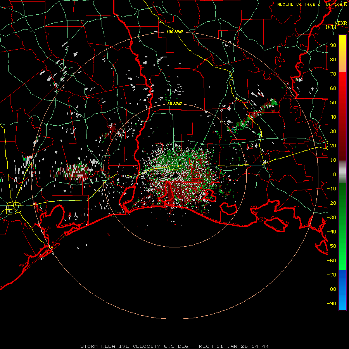Viewport: 349px width, 349px height.
Task: Select the 50 value on velocity scale
Action: pos(333,103)
